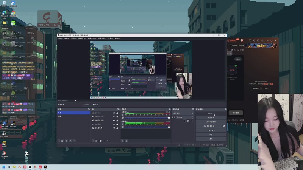Viewport: 303px width, 170px height.
Task: Mute the 麦克风/Aux speaker icon
Action: [x=123, y=118]
